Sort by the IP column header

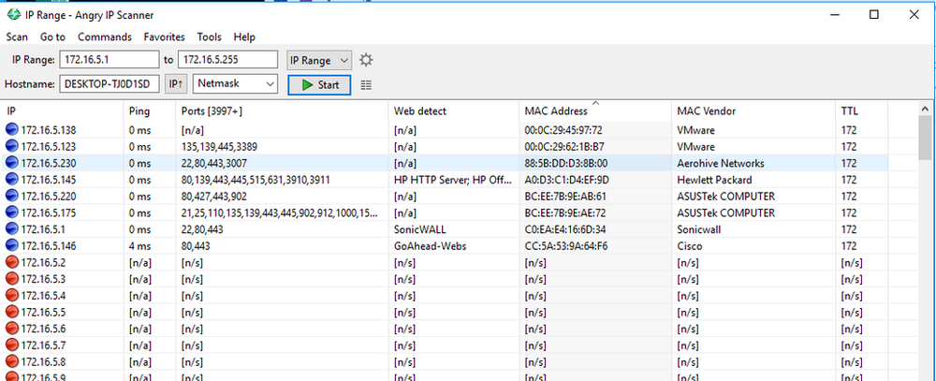click(x=63, y=111)
